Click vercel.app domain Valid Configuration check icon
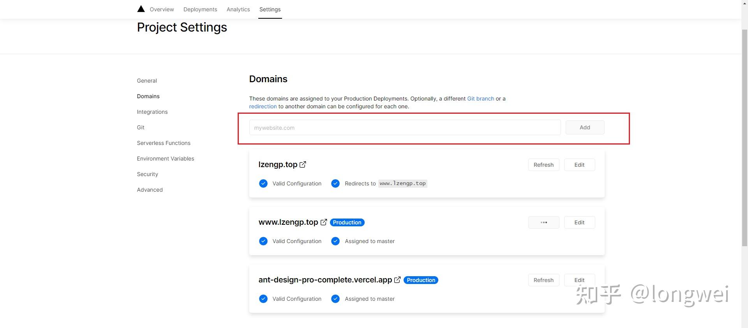This screenshot has width=748, height=328. (263, 299)
